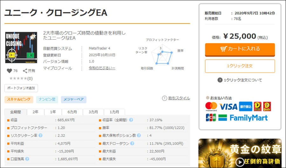
Task: Open the 1カ月 period tab
Action: 114,112
